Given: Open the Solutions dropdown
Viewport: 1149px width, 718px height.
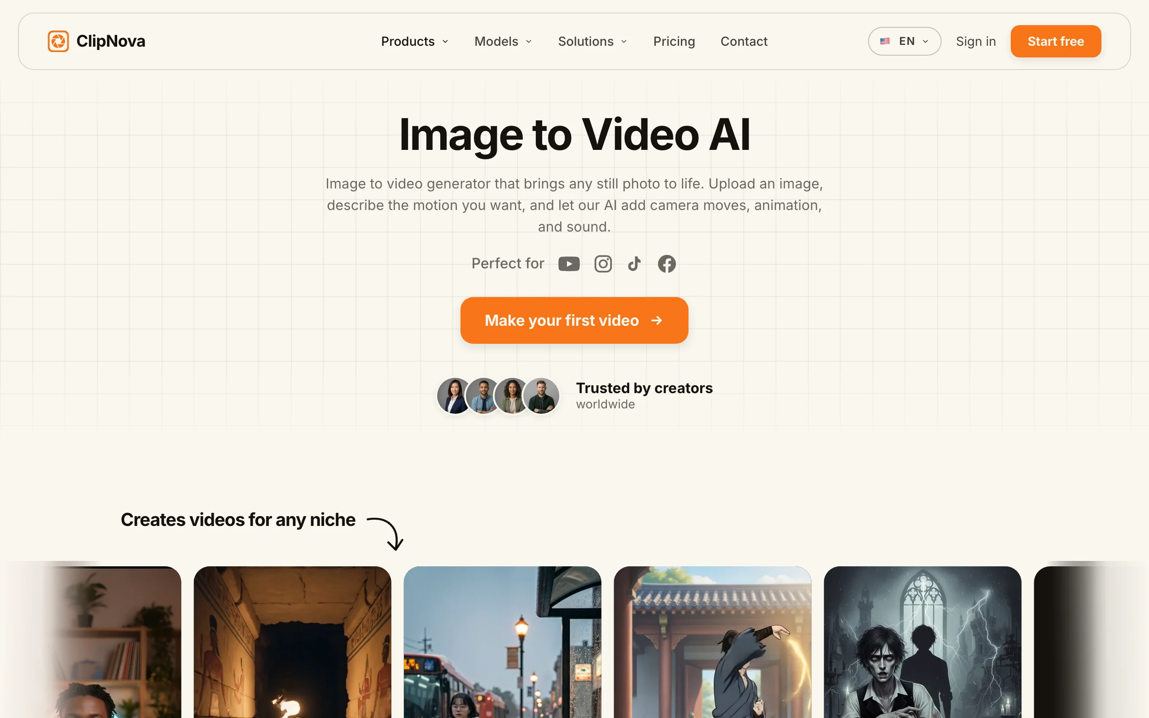Looking at the screenshot, I should 592,41.
